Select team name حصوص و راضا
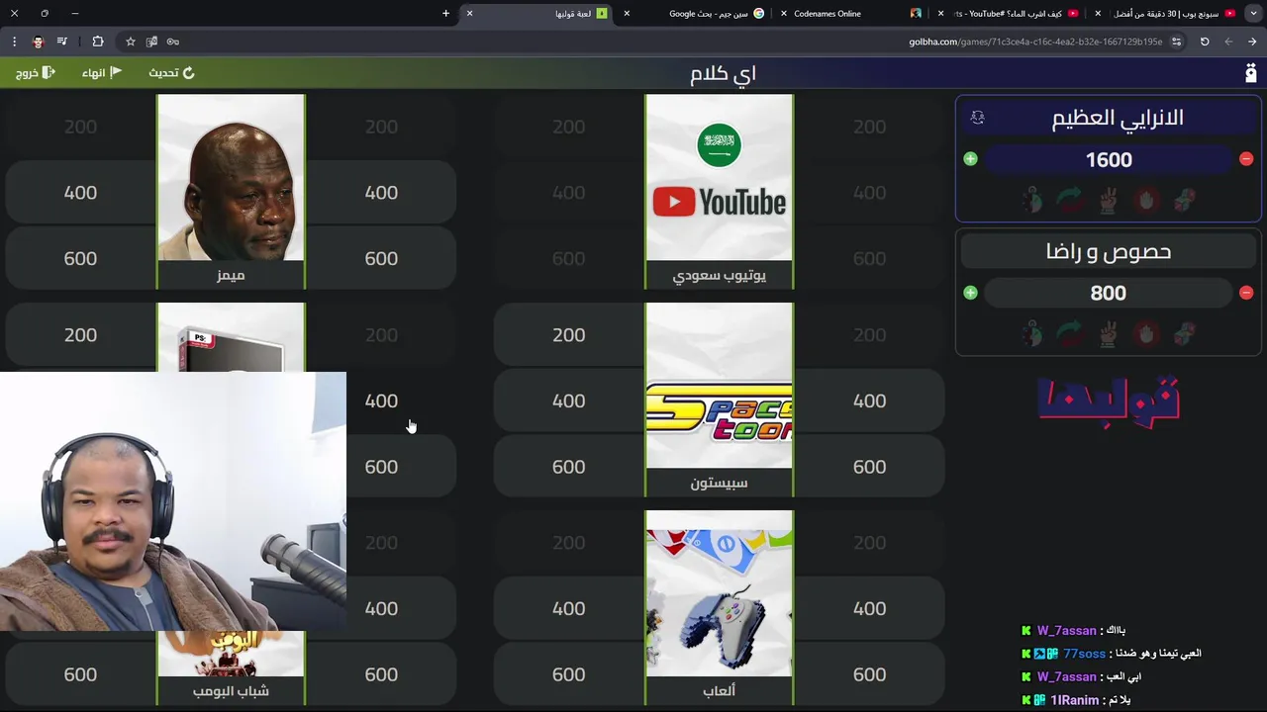 pos(1109,251)
